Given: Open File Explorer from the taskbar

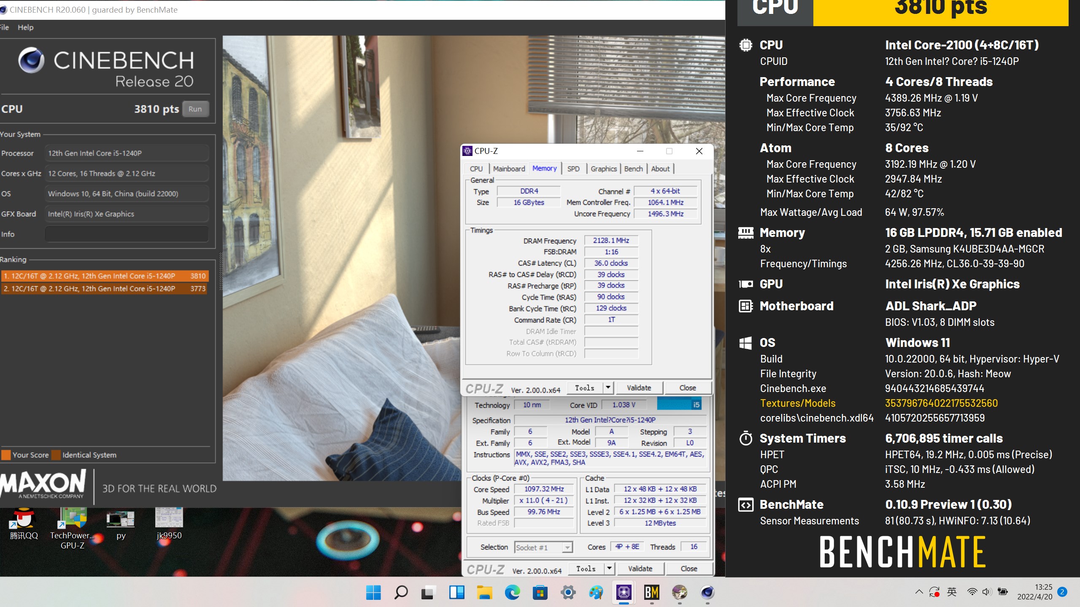Looking at the screenshot, I should (x=484, y=593).
